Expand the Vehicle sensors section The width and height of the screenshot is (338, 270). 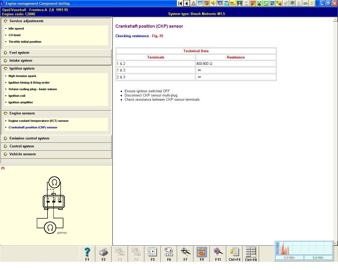[22, 154]
